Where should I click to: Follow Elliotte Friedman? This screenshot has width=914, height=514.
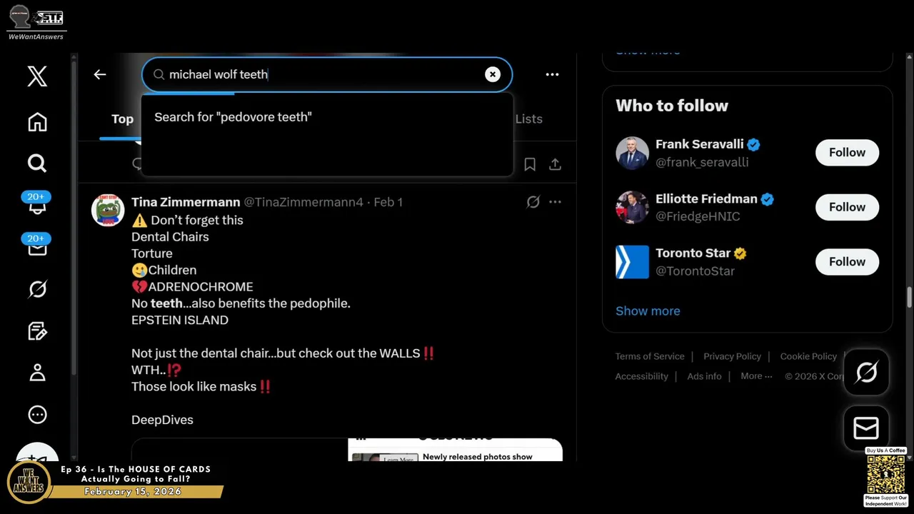pos(847,207)
